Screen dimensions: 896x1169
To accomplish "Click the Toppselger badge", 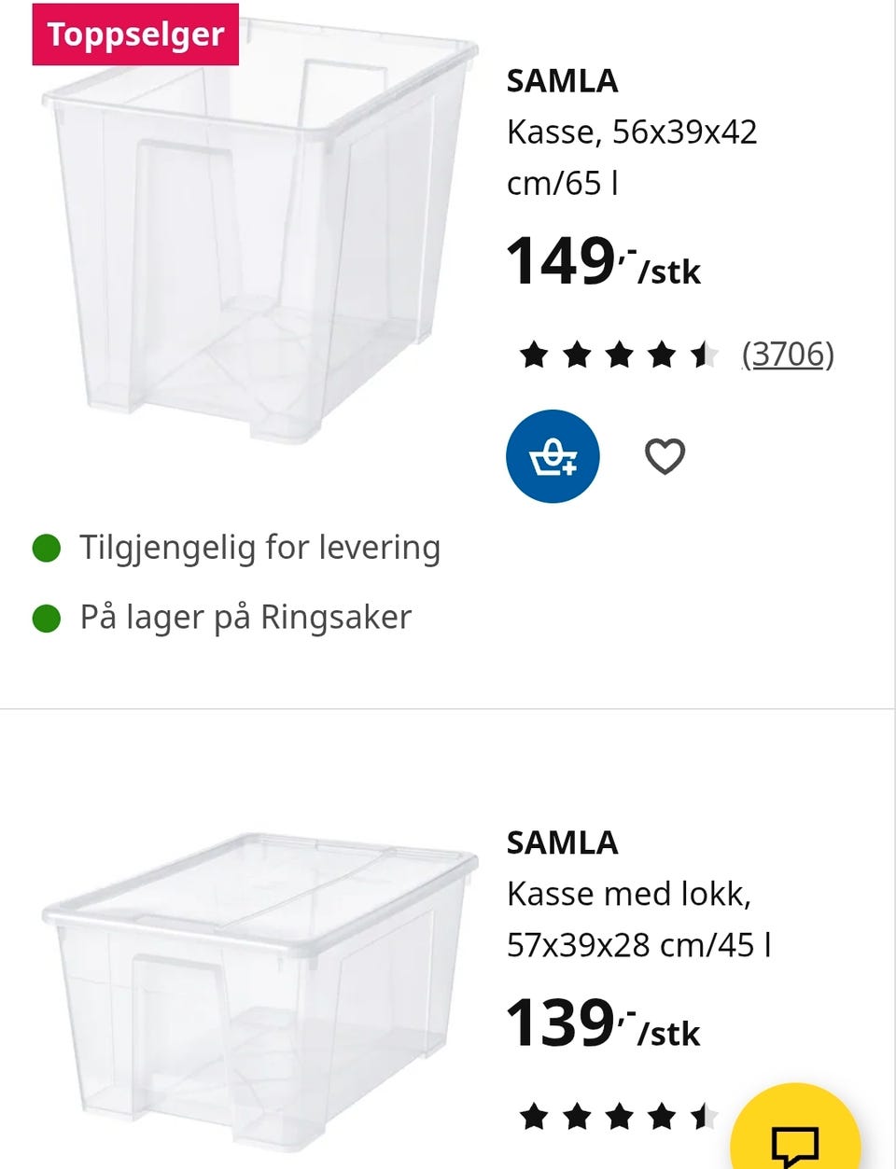I will click(135, 35).
